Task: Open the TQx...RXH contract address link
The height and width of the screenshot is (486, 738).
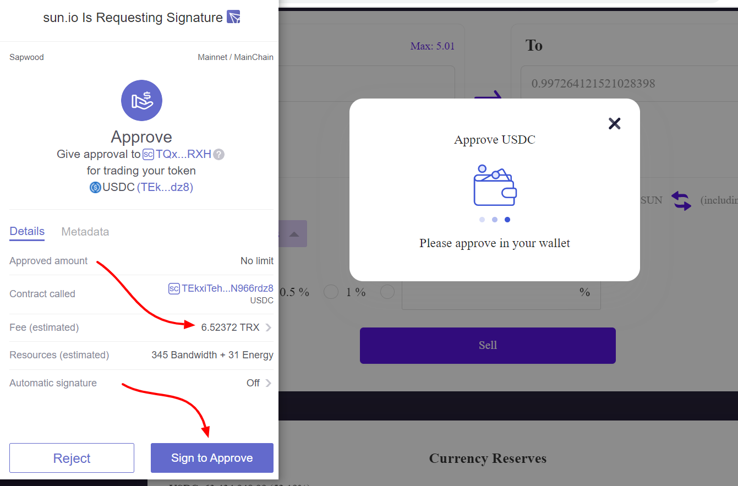Action: pyautogui.click(x=184, y=155)
